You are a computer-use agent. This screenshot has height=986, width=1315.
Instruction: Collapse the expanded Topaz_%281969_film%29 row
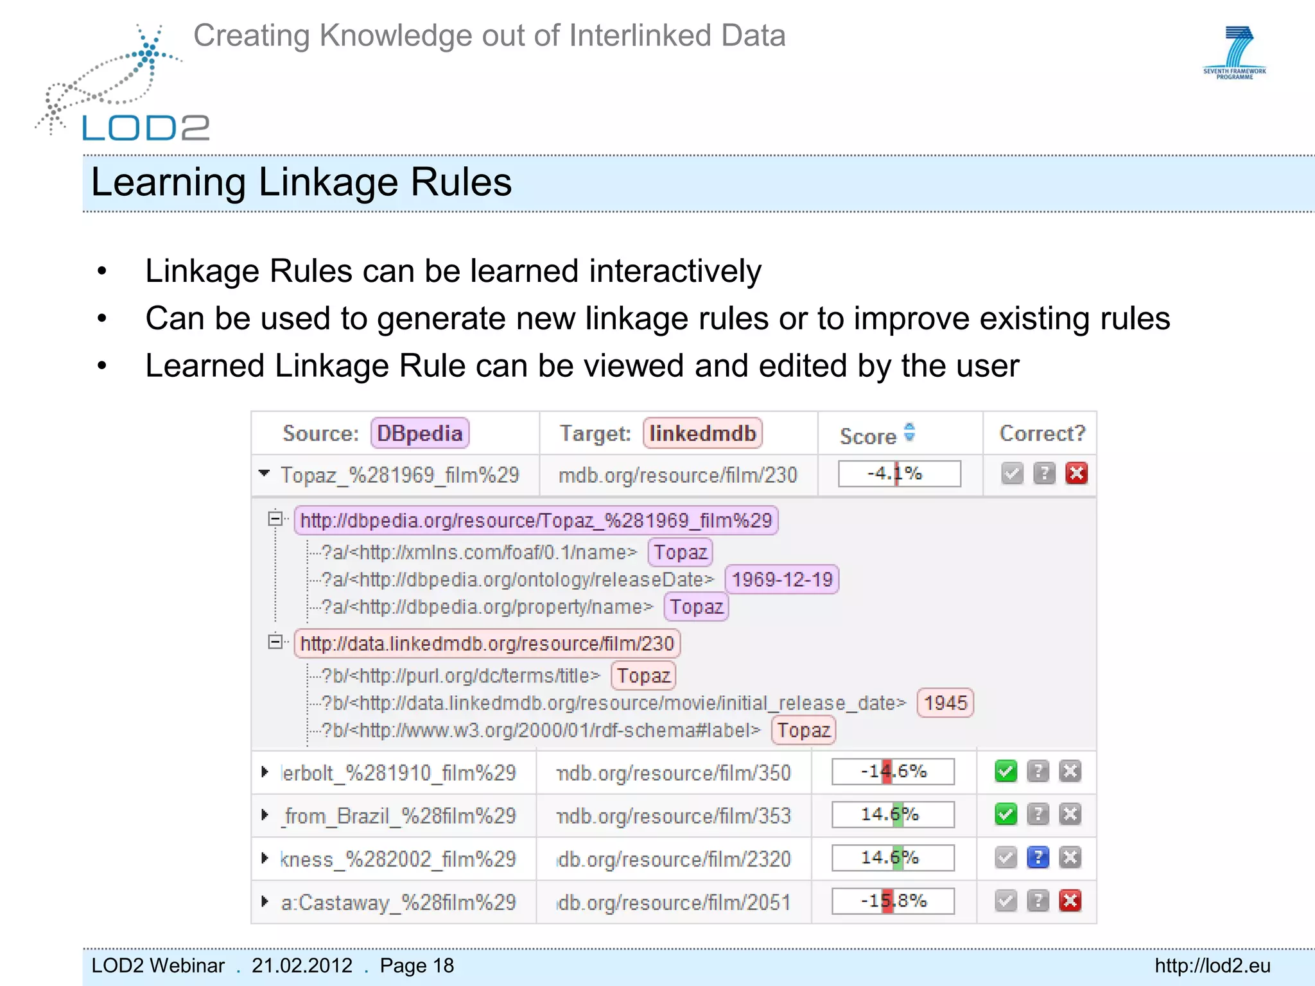(x=264, y=473)
